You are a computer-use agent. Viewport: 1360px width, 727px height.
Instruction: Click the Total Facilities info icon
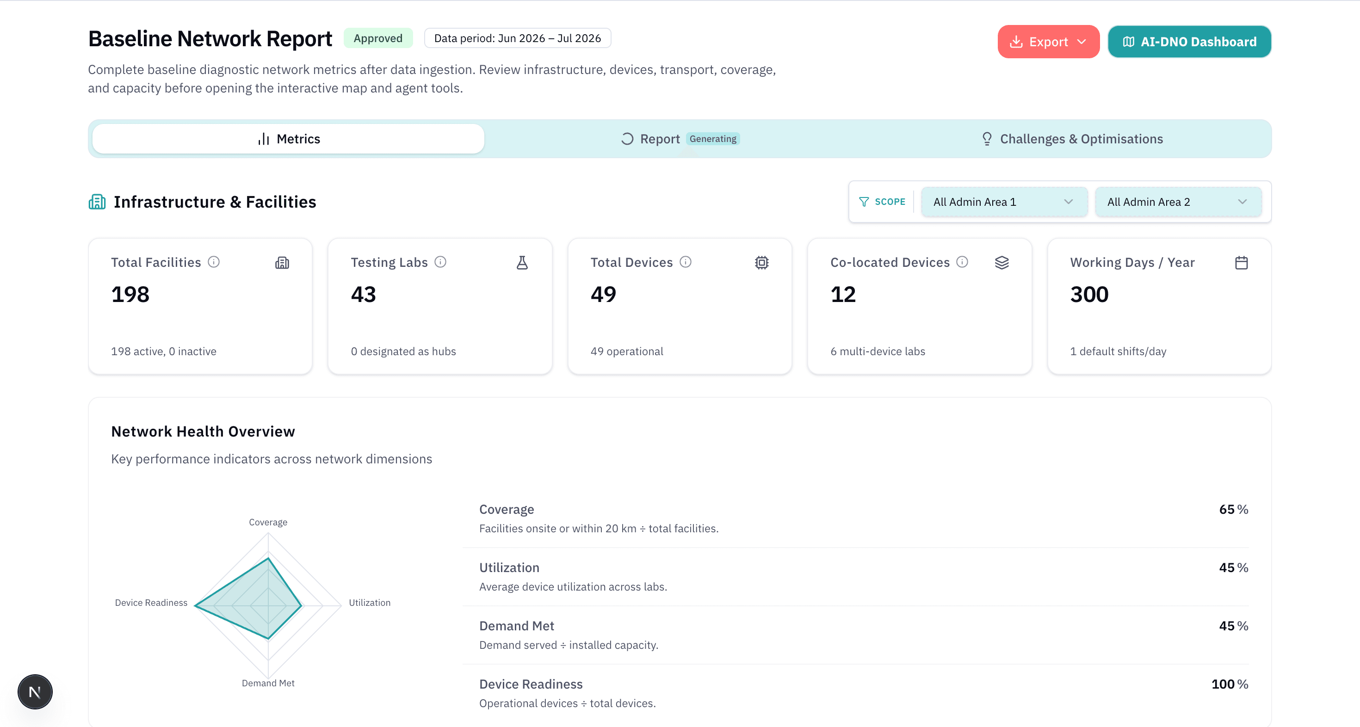pos(214,262)
